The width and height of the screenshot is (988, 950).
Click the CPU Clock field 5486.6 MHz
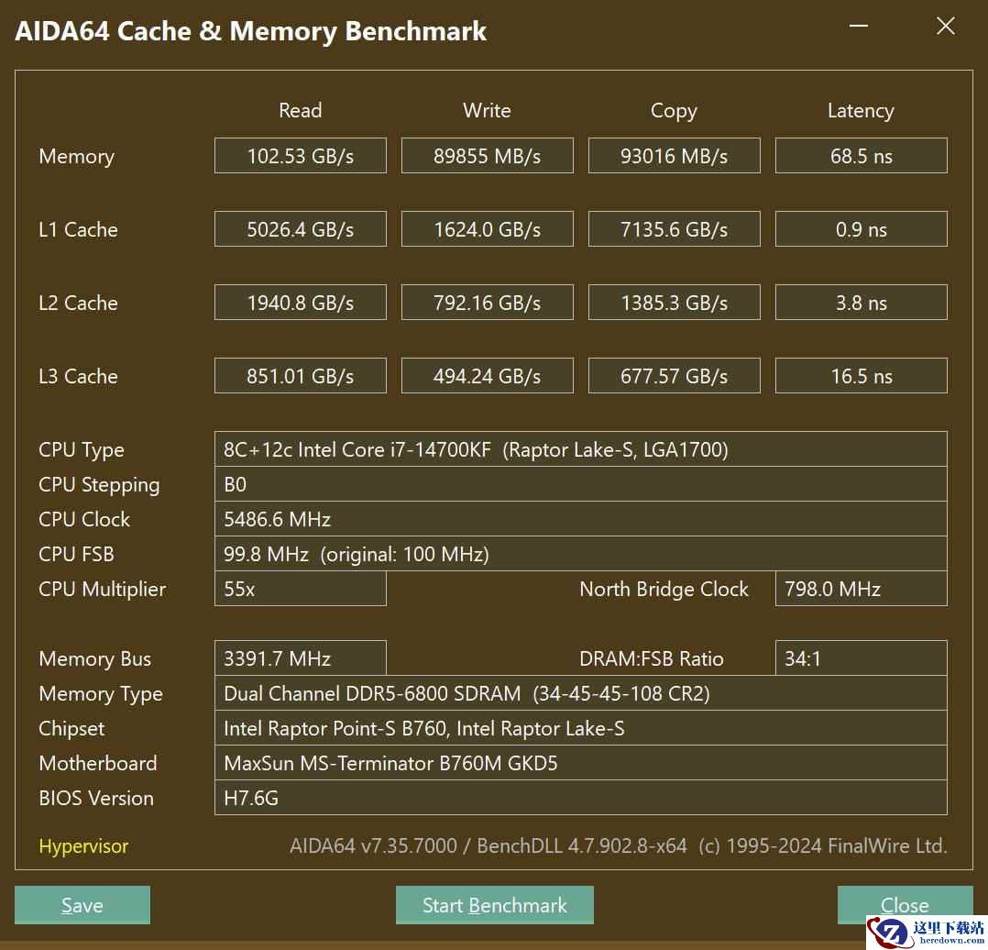pyautogui.click(x=581, y=519)
